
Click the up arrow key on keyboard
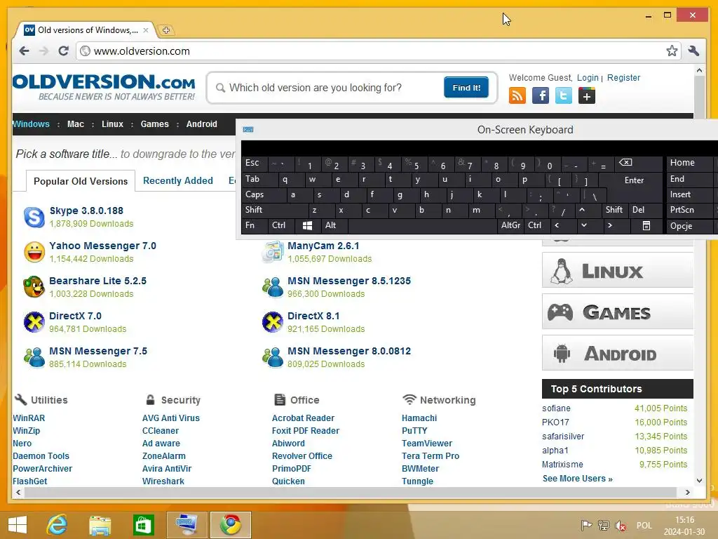[x=582, y=210]
